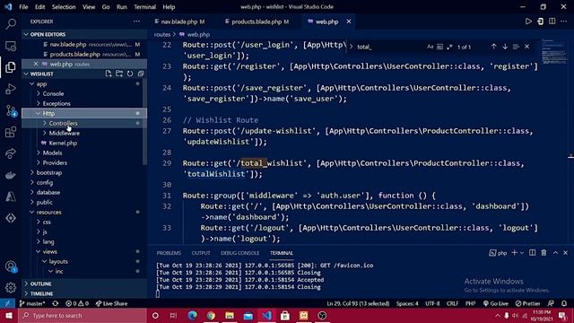Create new folder in WISHLIST explorer

(119, 74)
